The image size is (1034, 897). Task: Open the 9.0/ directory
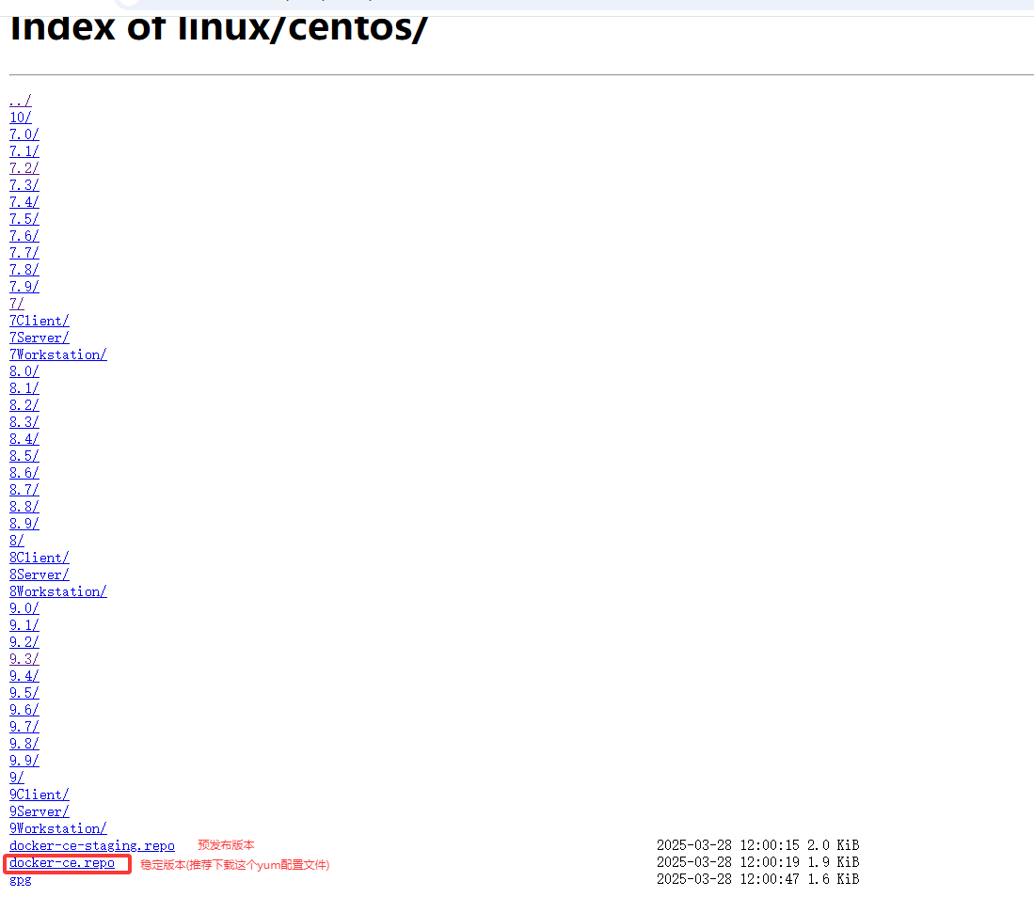(24, 608)
